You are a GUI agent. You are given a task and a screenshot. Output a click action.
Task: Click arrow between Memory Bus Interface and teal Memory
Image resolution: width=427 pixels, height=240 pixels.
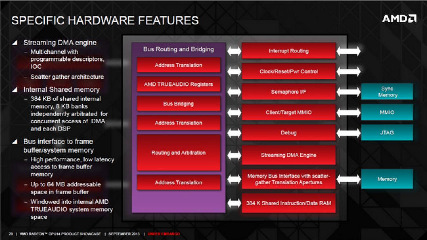(x=349, y=179)
